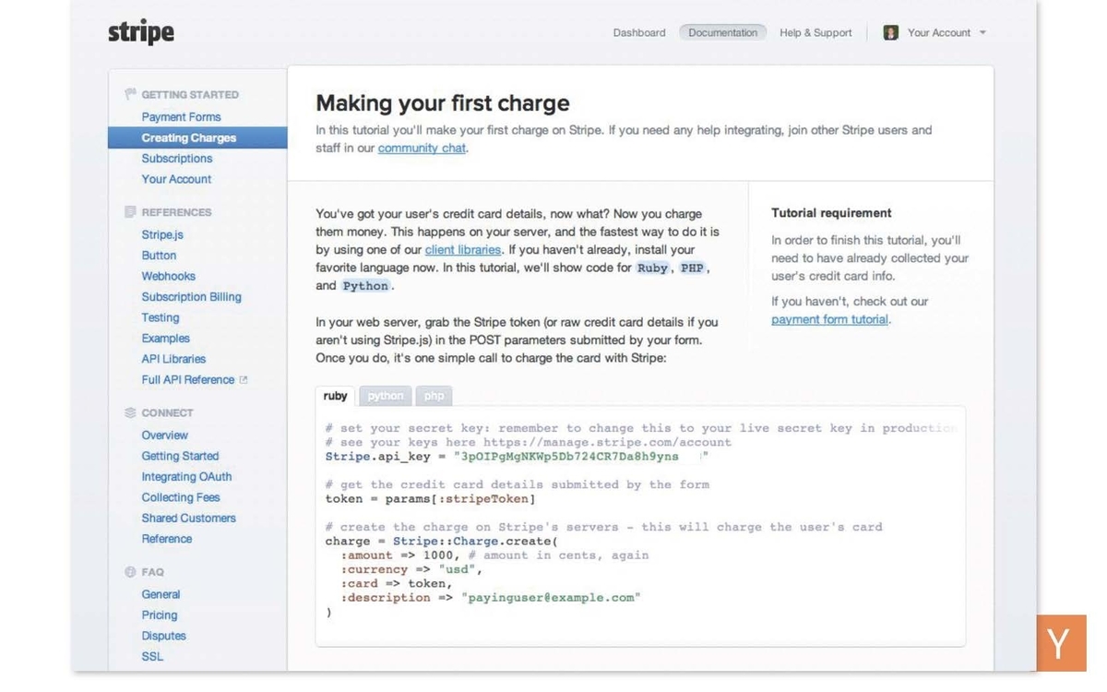
Task: Click the account avatar icon
Action: [891, 32]
